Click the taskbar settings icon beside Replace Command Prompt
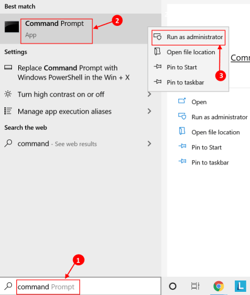 click(8, 67)
